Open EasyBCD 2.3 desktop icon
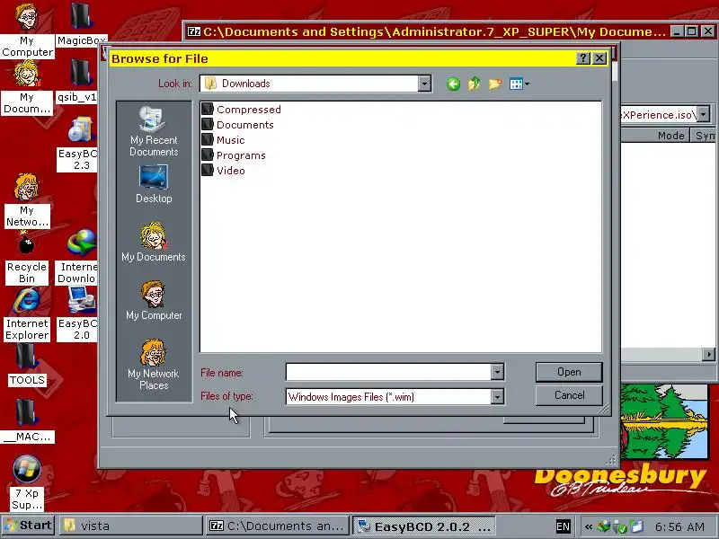Viewport: 719px width, 539px height. pyautogui.click(x=79, y=144)
